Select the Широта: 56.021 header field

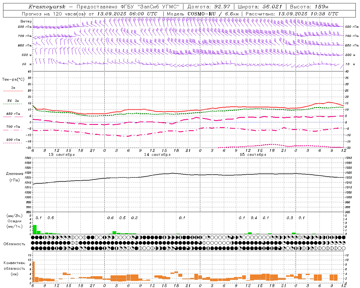point(260,7)
